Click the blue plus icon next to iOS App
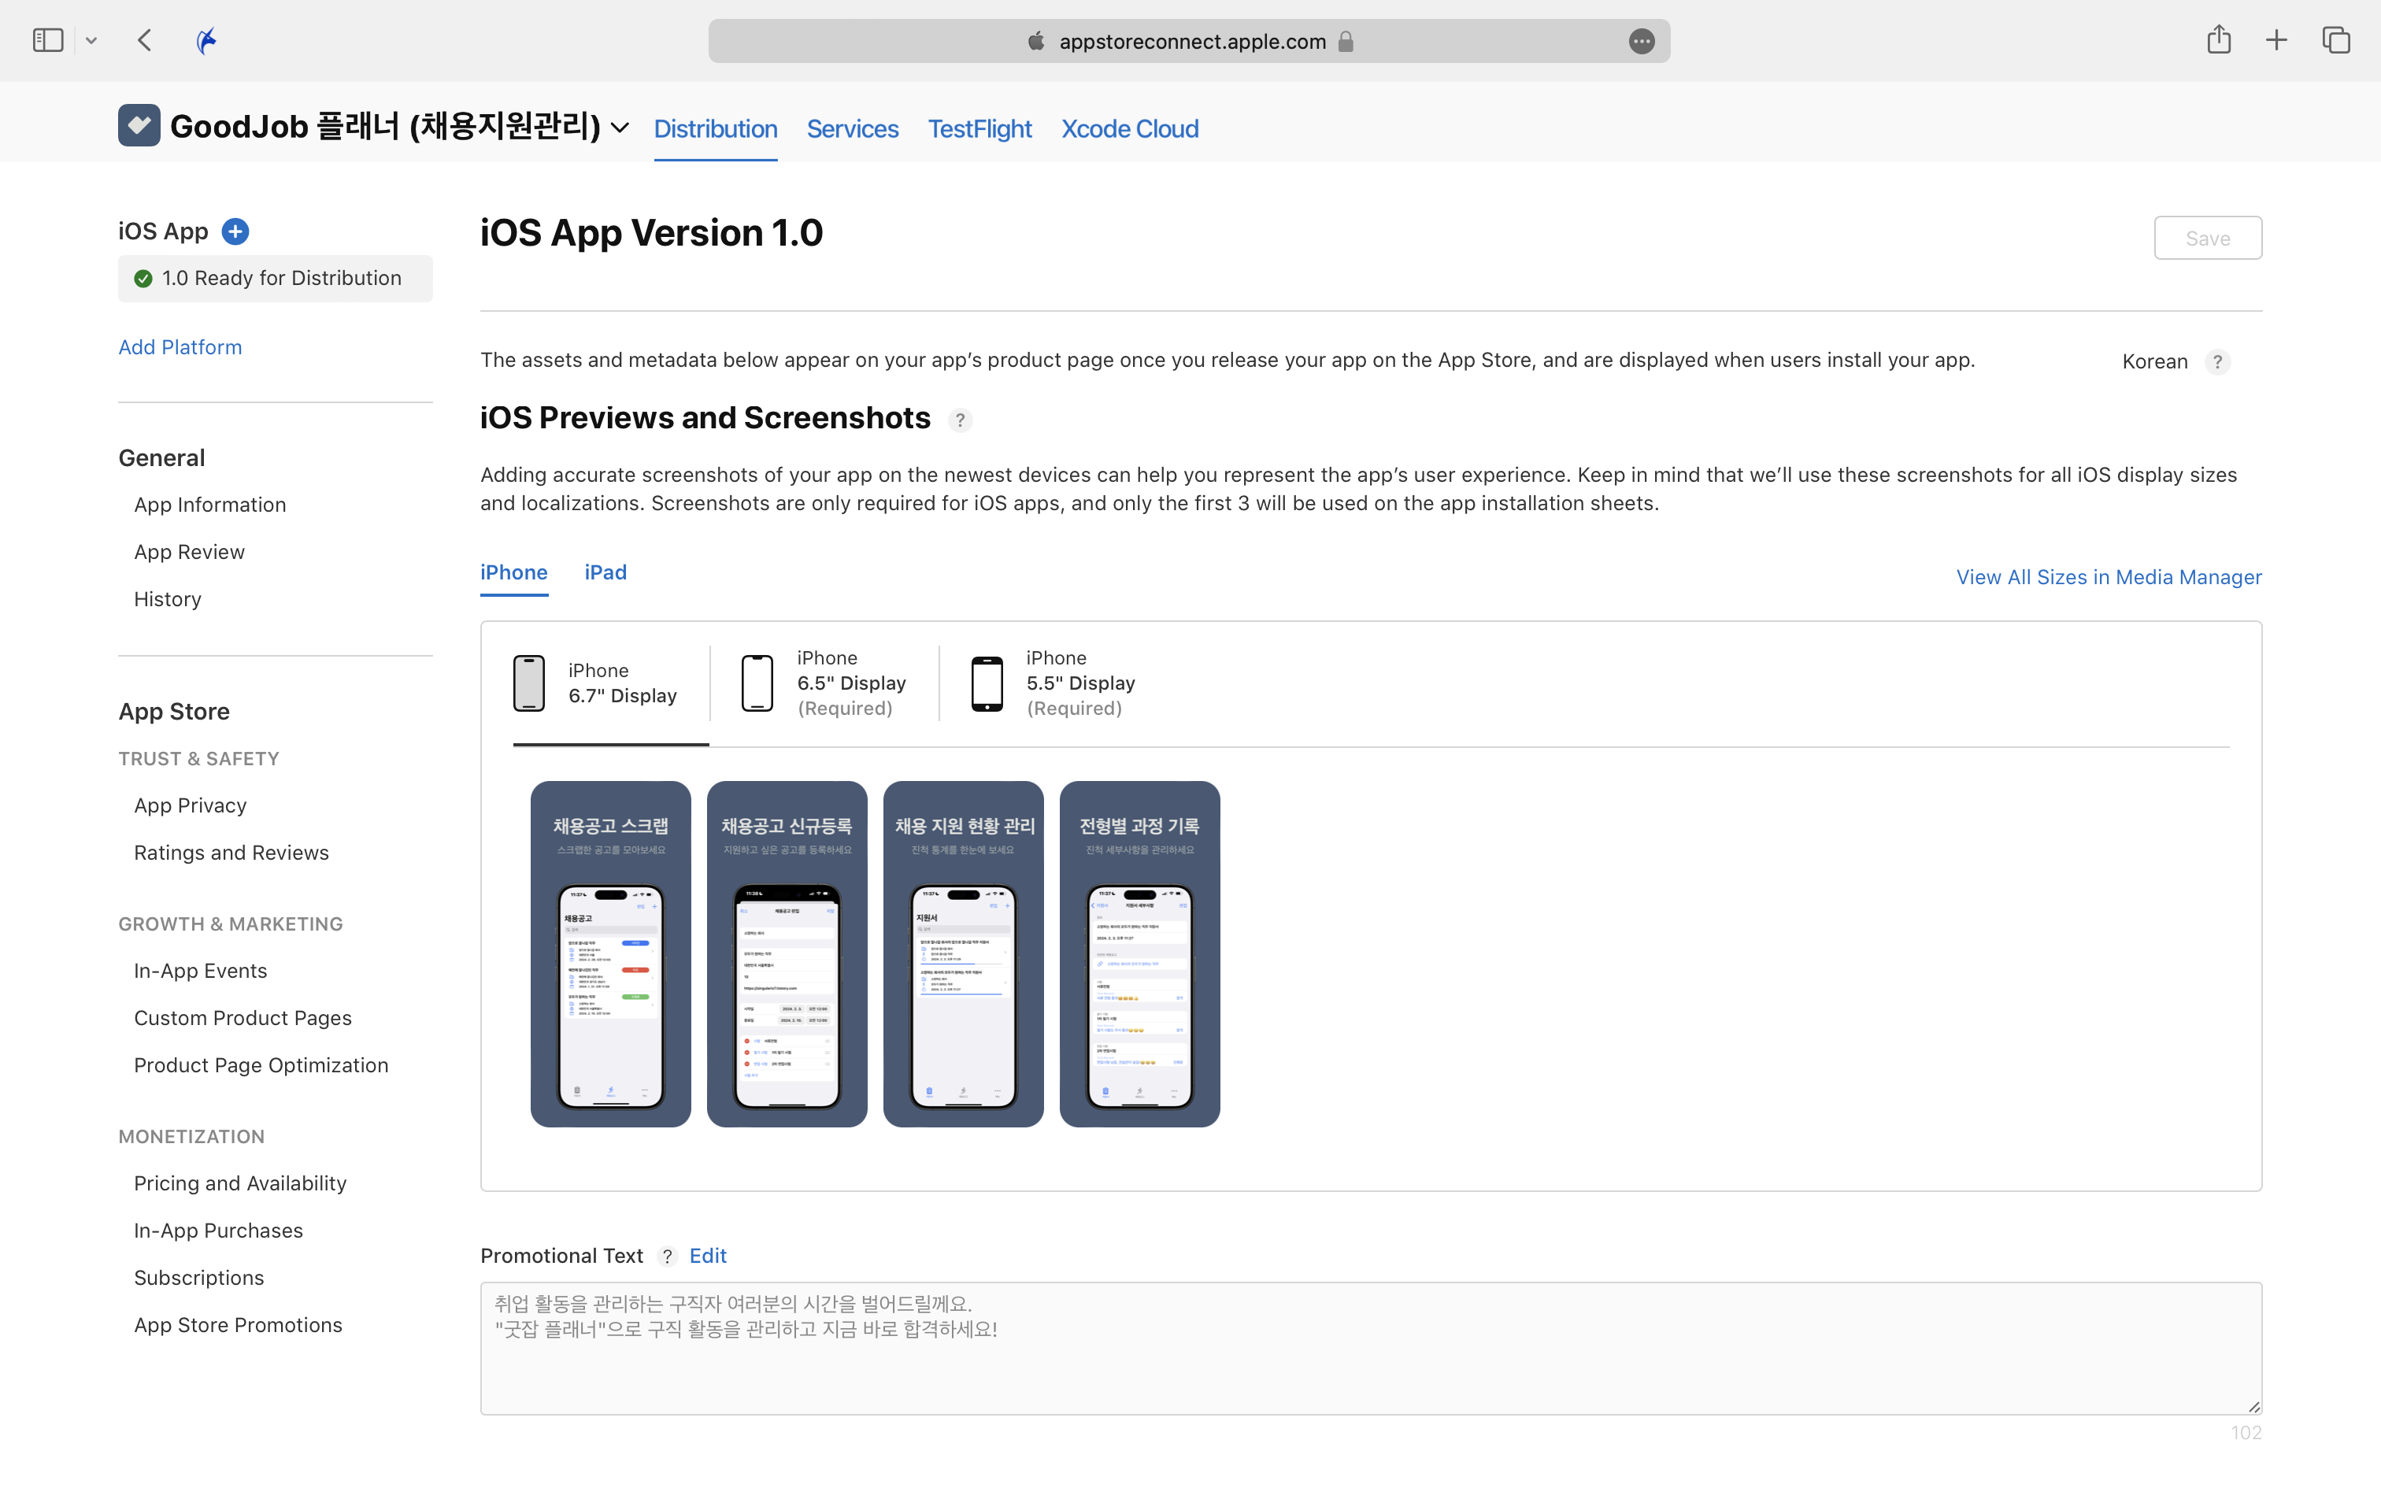This screenshot has height=1488, width=2381. pos(235,231)
